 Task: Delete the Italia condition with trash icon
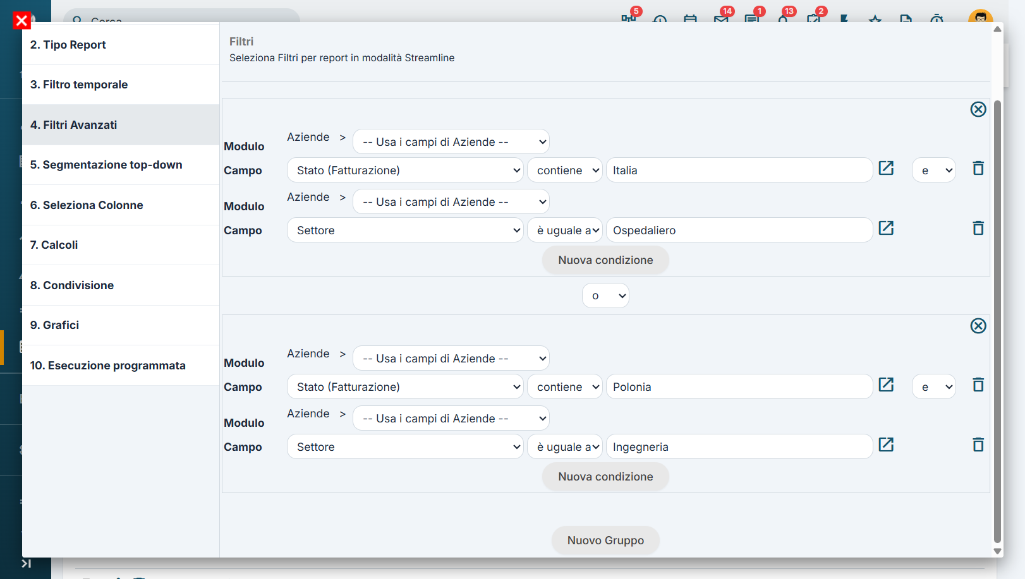[x=978, y=168]
